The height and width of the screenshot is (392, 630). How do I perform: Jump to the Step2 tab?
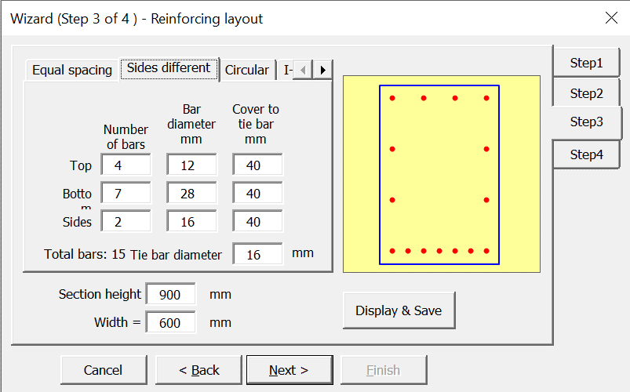click(x=586, y=93)
